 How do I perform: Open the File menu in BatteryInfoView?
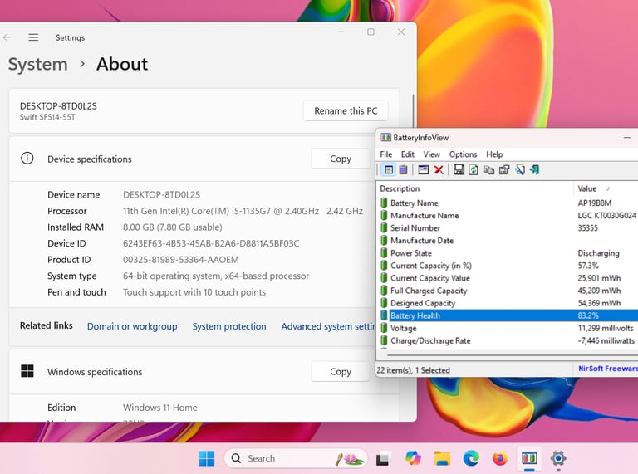point(385,154)
